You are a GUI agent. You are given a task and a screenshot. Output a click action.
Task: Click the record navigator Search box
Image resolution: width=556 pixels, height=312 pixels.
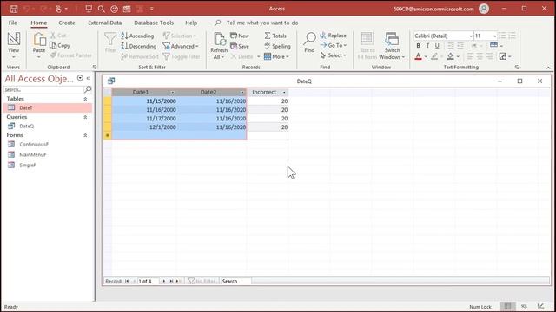(x=235, y=281)
